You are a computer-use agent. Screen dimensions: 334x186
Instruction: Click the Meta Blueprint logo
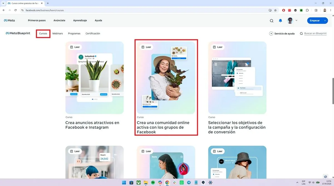(18, 33)
